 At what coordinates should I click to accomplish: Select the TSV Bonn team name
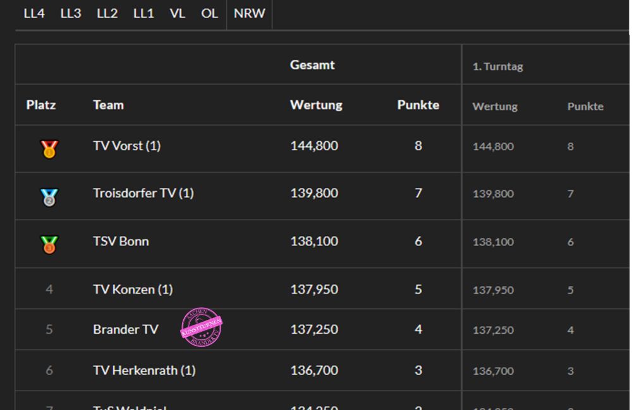point(121,241)
